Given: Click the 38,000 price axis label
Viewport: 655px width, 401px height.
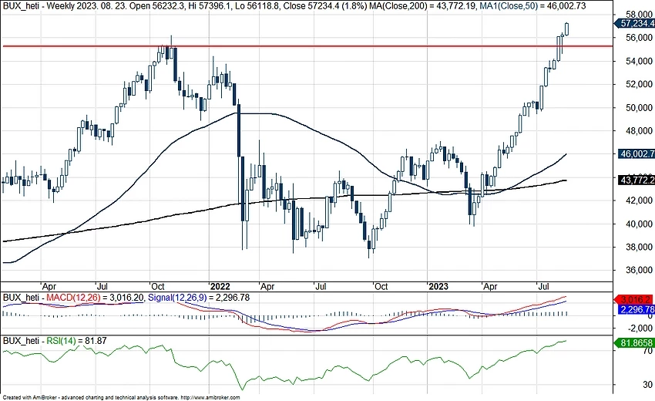Looking at the screenshot, I should (639, 247).
